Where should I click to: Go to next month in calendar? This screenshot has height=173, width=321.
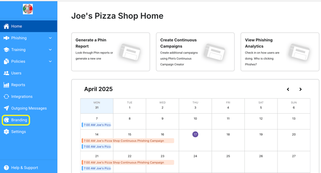(300, 89)
